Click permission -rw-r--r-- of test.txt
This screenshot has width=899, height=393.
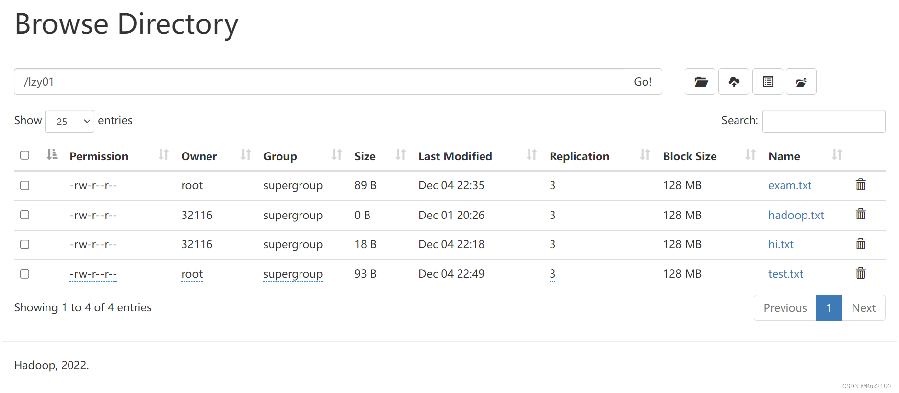click(93, 274)
